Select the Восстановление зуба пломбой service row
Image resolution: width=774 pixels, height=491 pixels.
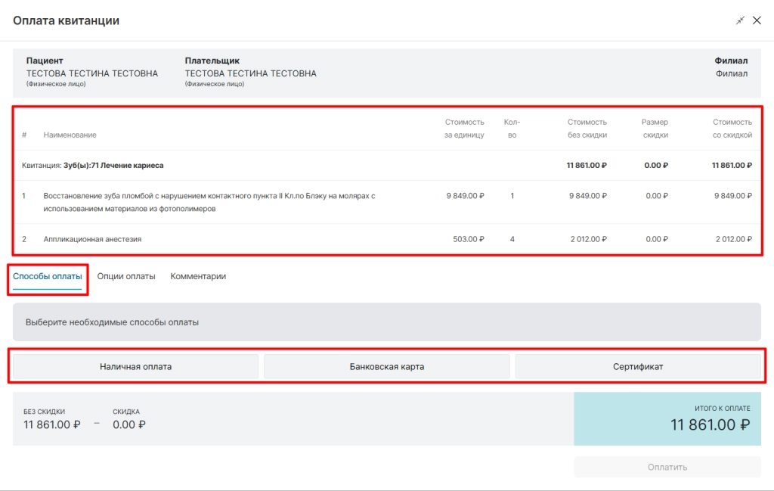[387, 202]
